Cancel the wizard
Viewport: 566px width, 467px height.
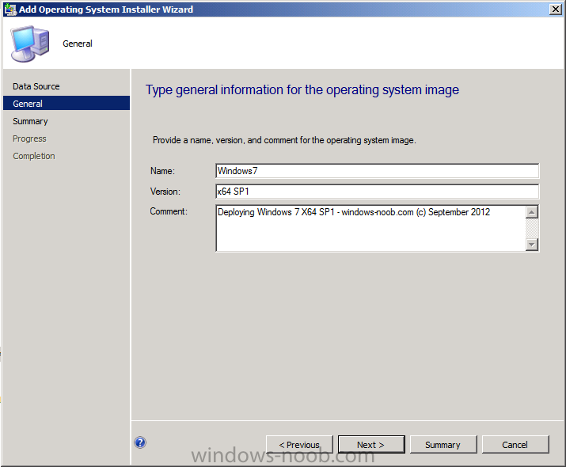click(x=515, y=445)
